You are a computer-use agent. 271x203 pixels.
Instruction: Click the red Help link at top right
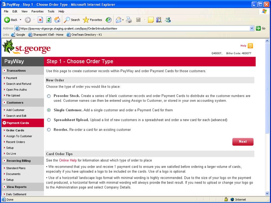click(x=243, y=46)
